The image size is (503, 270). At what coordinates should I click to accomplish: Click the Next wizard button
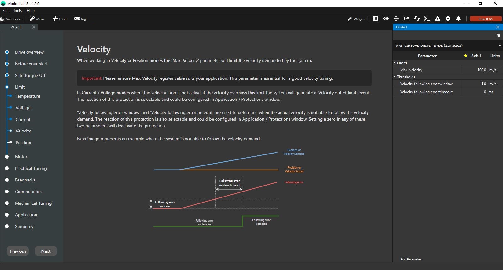click(x=46, y=251)
